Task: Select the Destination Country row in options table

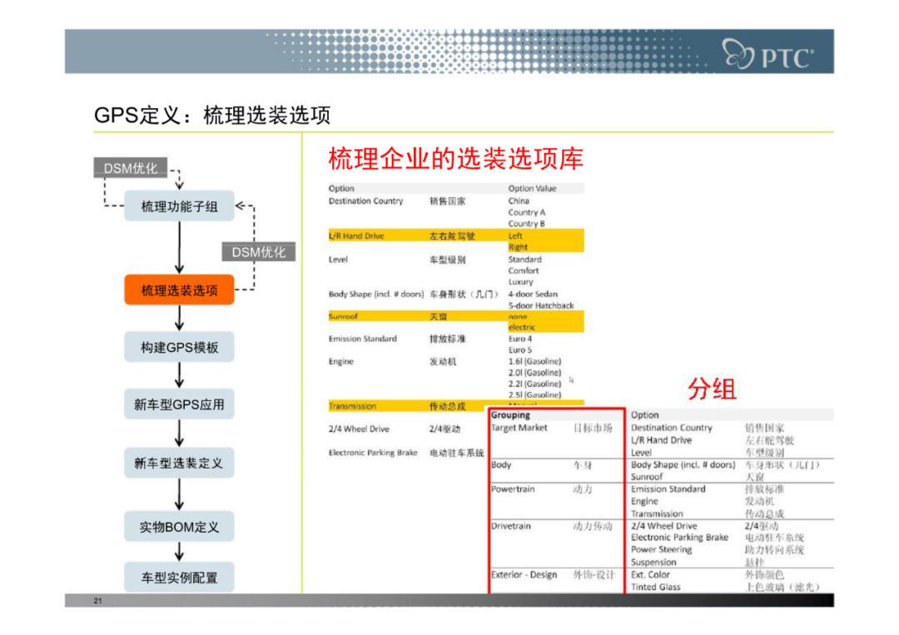Action: 456,201
